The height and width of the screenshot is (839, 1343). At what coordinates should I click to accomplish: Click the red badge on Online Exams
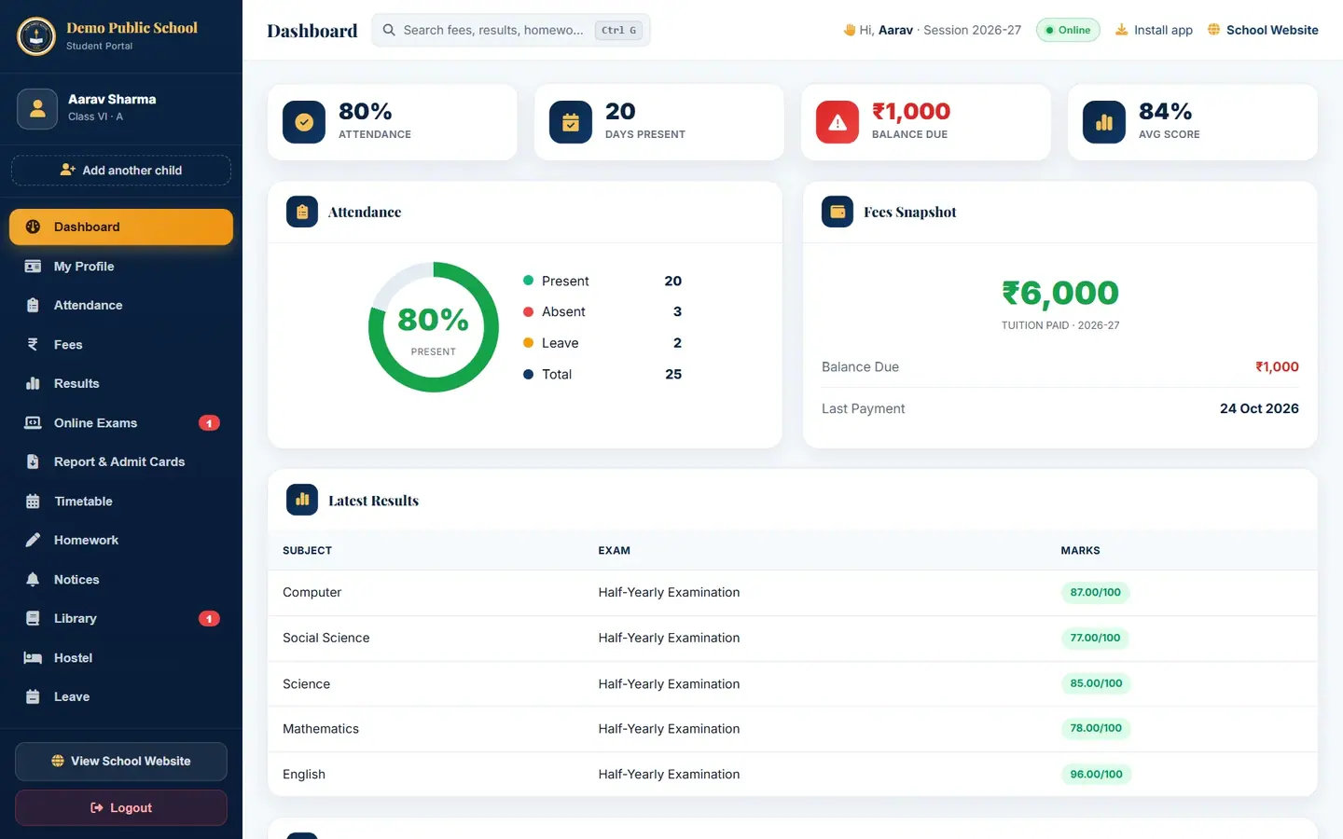coord(209,423)
